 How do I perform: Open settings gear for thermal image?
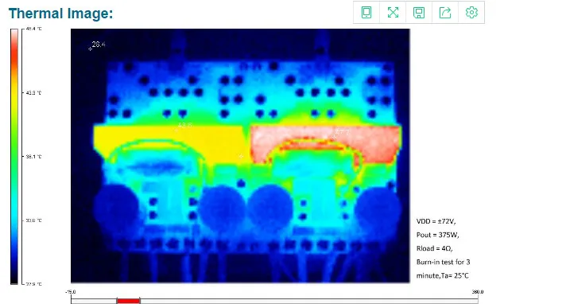[x=471, y=13]
